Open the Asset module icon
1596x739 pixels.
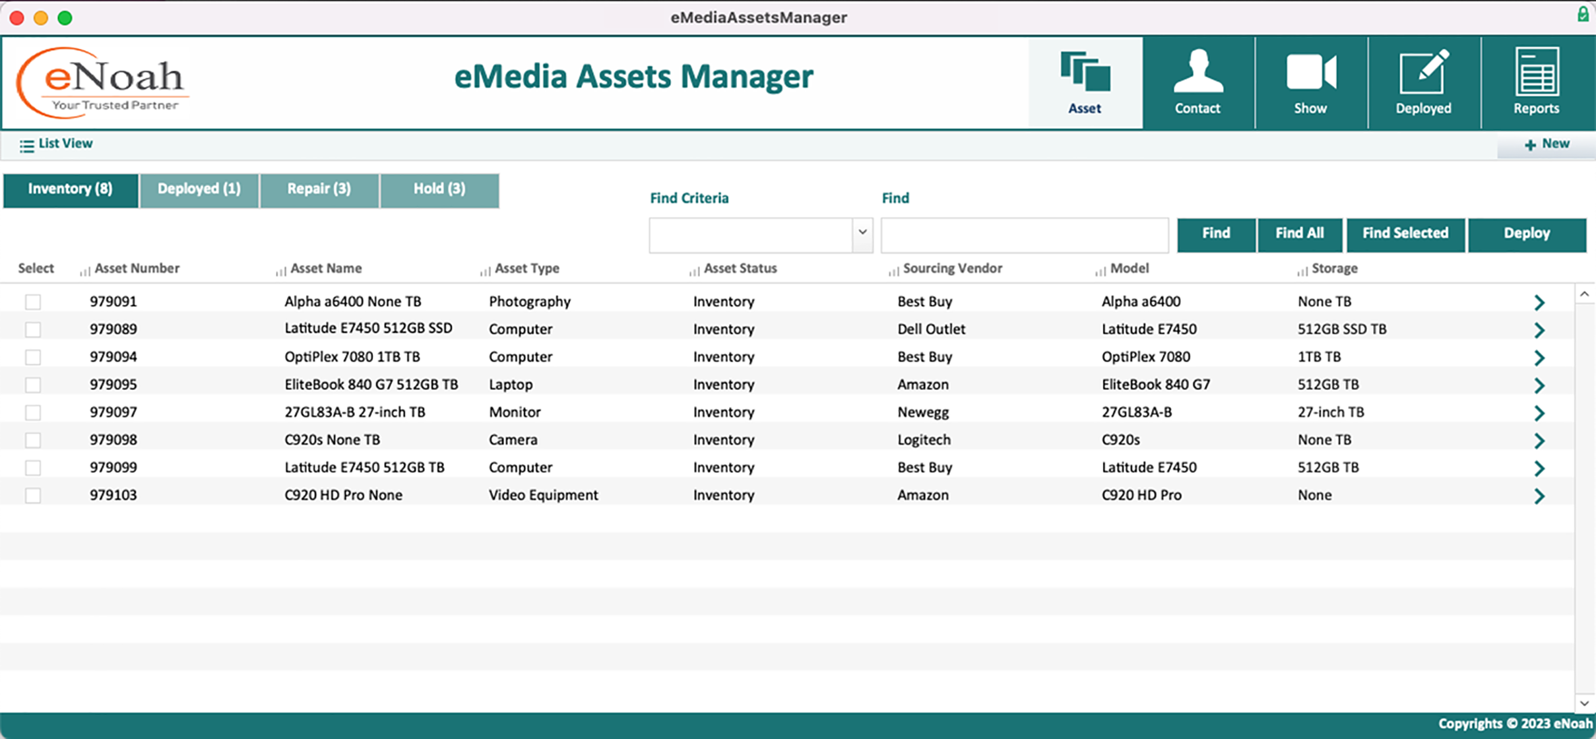[x=1085, y=71]
